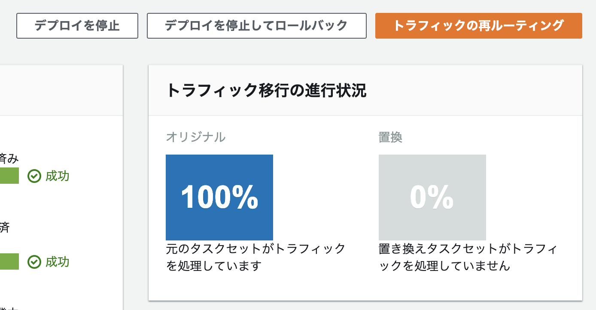Click the lower green progress bar

[9, 262]
